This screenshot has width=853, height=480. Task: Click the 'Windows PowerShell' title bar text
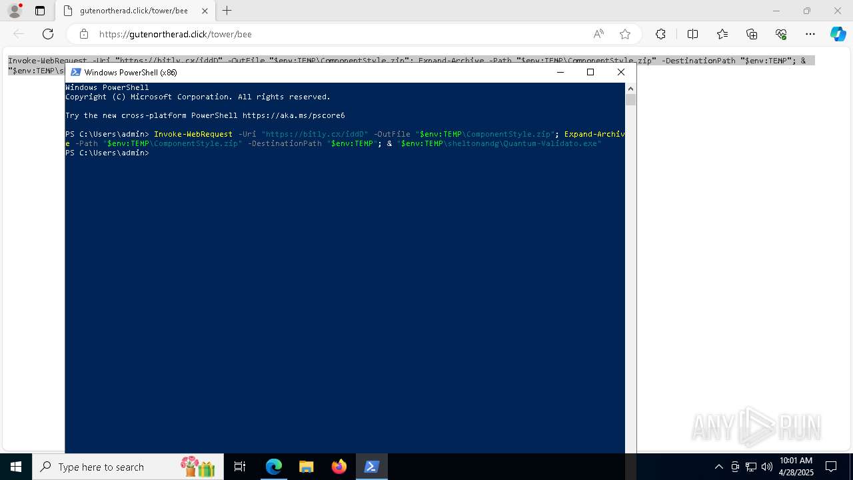point(131,72)
